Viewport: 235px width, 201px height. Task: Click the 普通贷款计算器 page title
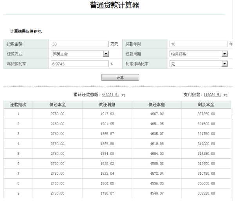(x=114, y=5)
